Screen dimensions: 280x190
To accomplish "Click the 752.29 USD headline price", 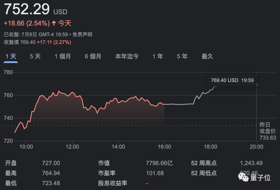I will tap(27, 9).
